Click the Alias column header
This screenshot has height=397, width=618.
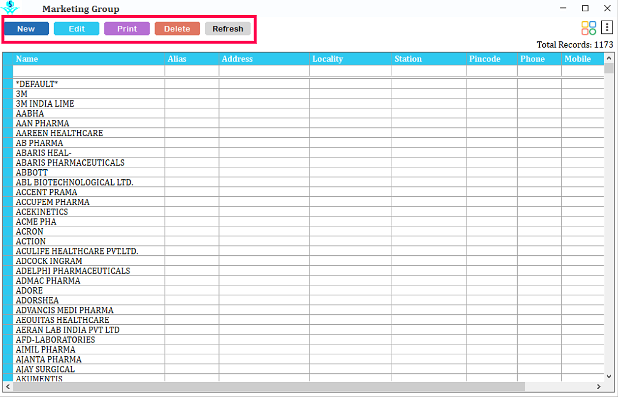pyautogui.click(x=192, y=59)
